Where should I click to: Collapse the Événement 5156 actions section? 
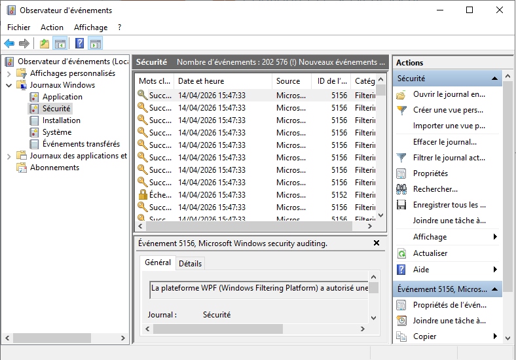(494, 289)
